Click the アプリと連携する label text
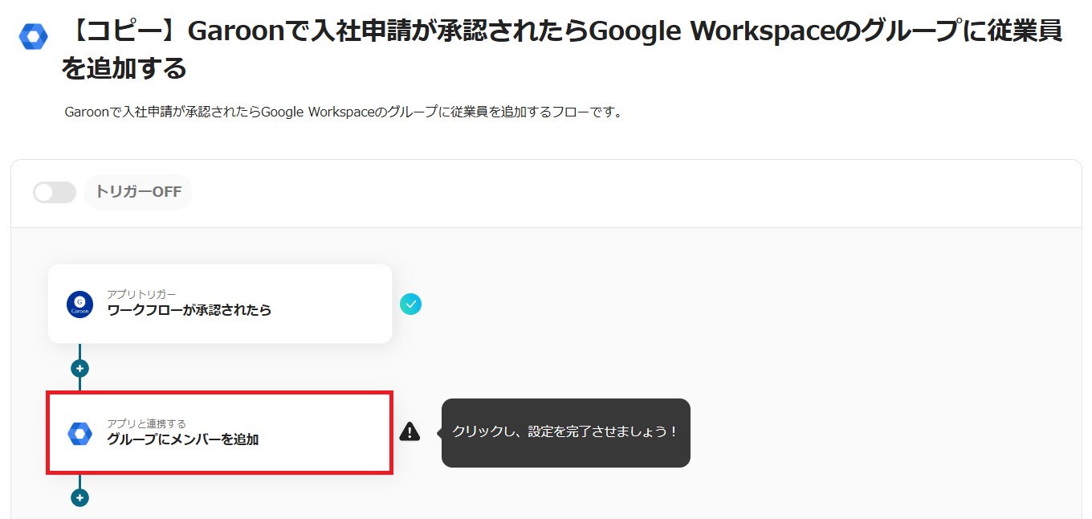The width and height of the screenshot is (1092, 519). click(147, 424)
